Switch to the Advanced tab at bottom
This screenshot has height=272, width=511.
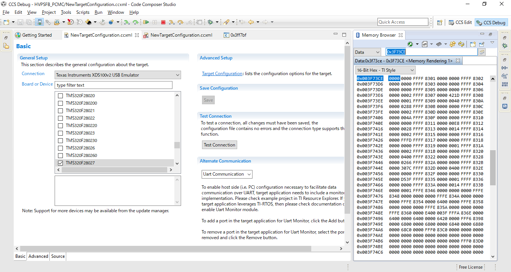click(x=38, y=256)
